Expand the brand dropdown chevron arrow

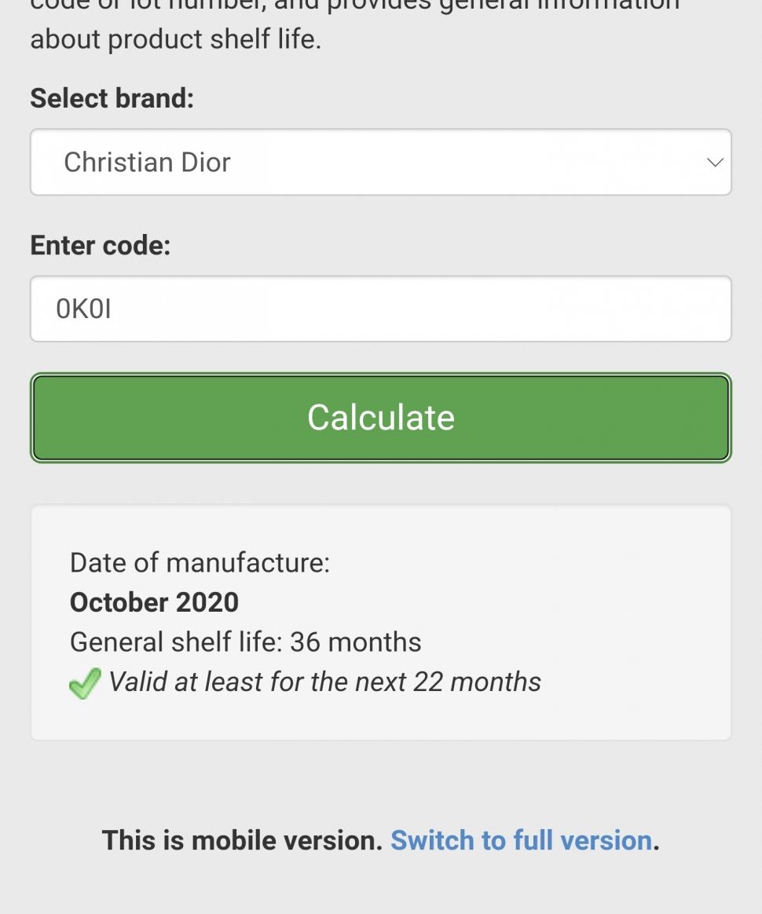714,163
